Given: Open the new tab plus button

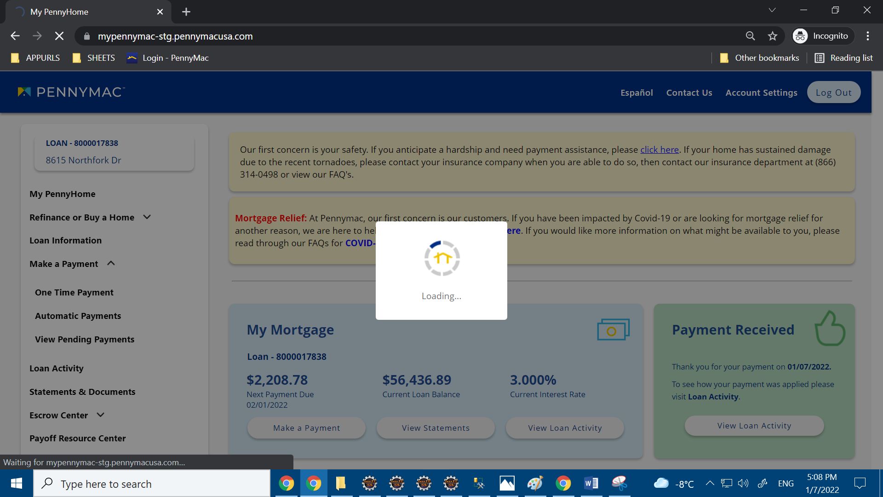Looking at the screenshot, I should coord(186,12).
